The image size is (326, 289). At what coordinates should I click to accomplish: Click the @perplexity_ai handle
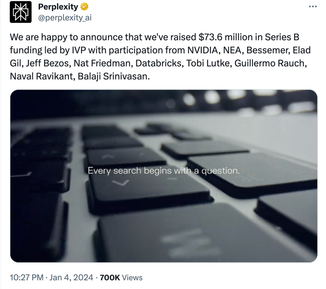(x=65, y=18)
